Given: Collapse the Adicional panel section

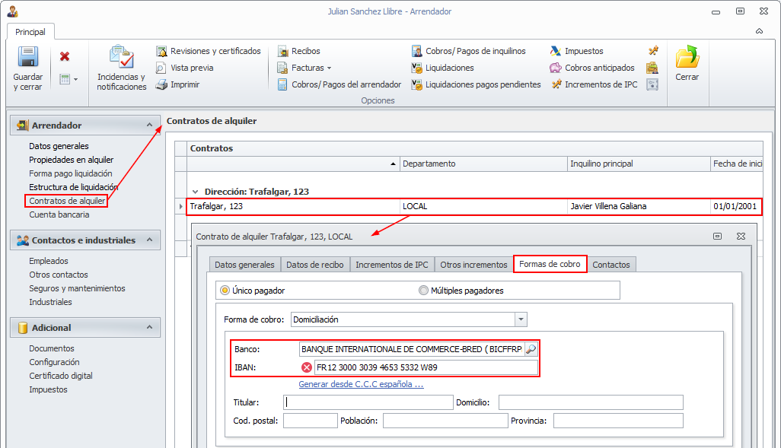Looking at the screenshot, I should 149,328.
